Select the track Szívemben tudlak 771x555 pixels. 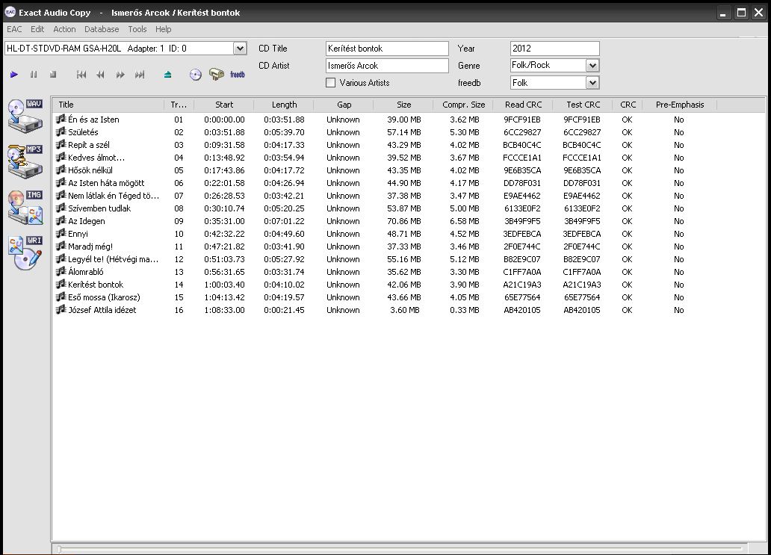click(x=99, y=208)
